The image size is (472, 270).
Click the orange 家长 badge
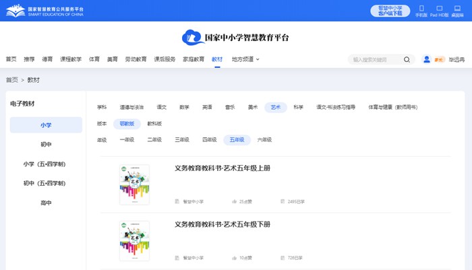point(439,59)
